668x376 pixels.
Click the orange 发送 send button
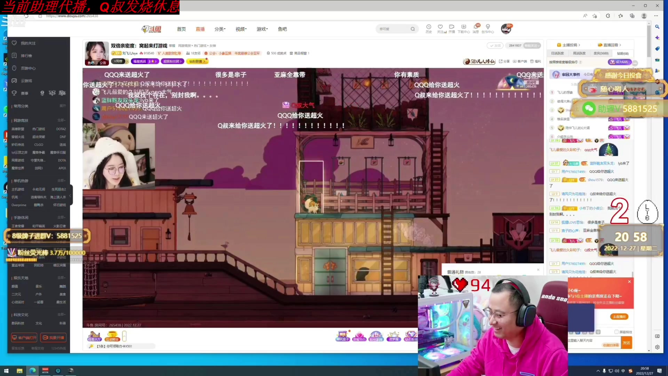[627, 343]
